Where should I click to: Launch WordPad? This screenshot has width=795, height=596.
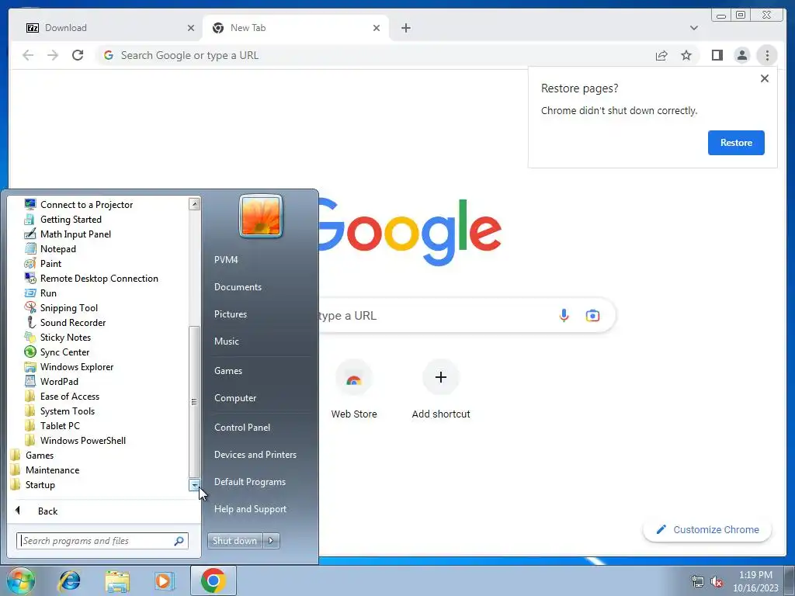click(51, 381)
